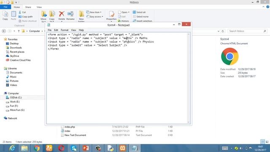Viewport: 270px width, 152px height.
Task: Click the Rename icon in ribbon
Action: 70,14
